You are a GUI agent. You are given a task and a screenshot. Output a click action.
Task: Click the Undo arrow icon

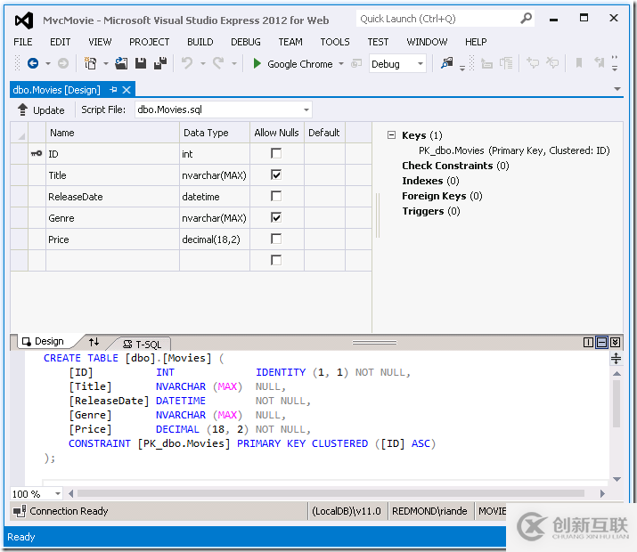[187, 64]
